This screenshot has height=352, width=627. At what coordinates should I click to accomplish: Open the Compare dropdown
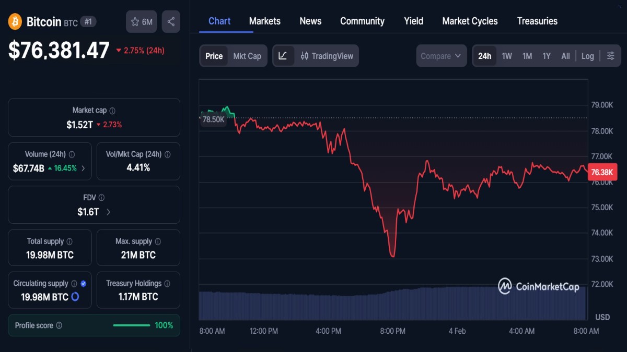(441, 55)
